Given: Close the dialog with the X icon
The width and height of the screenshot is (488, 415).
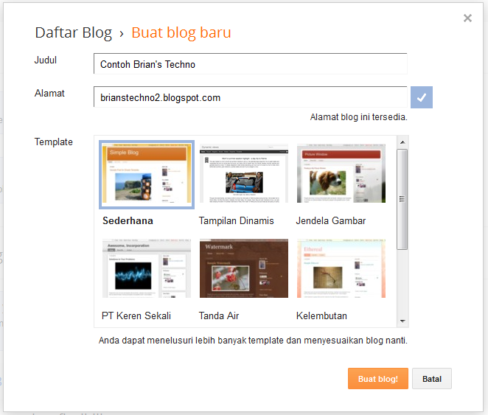Looking at the screenshot, I should [x=467, y=18].
